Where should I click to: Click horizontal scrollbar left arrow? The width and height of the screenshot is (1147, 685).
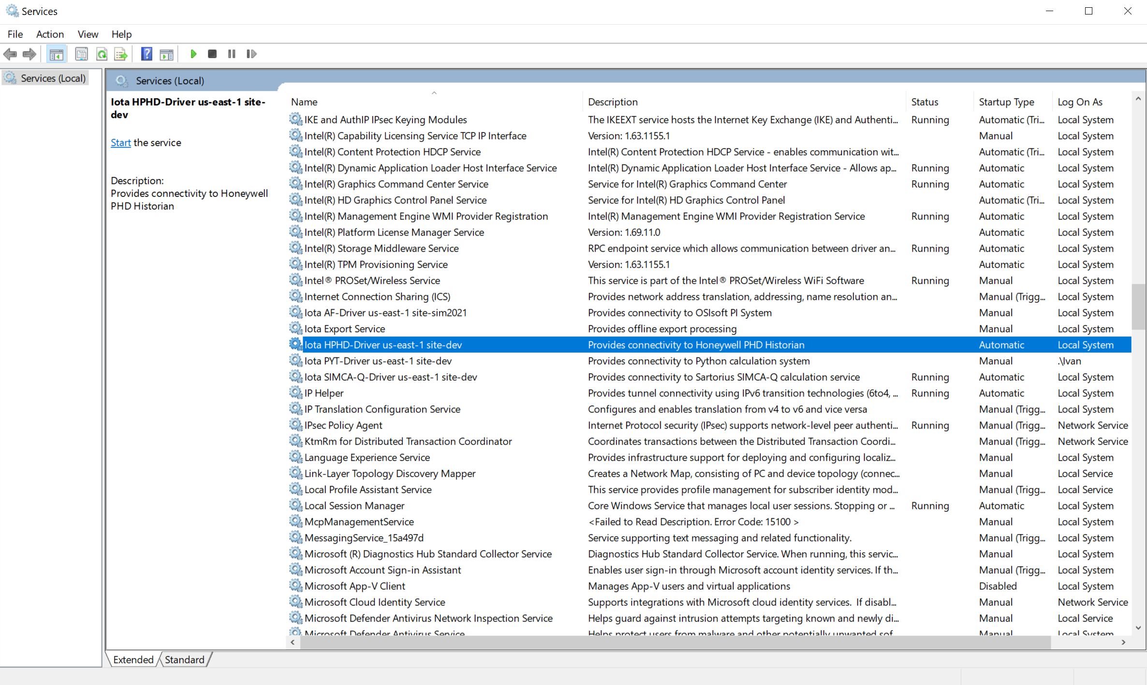tap(292, 642)
